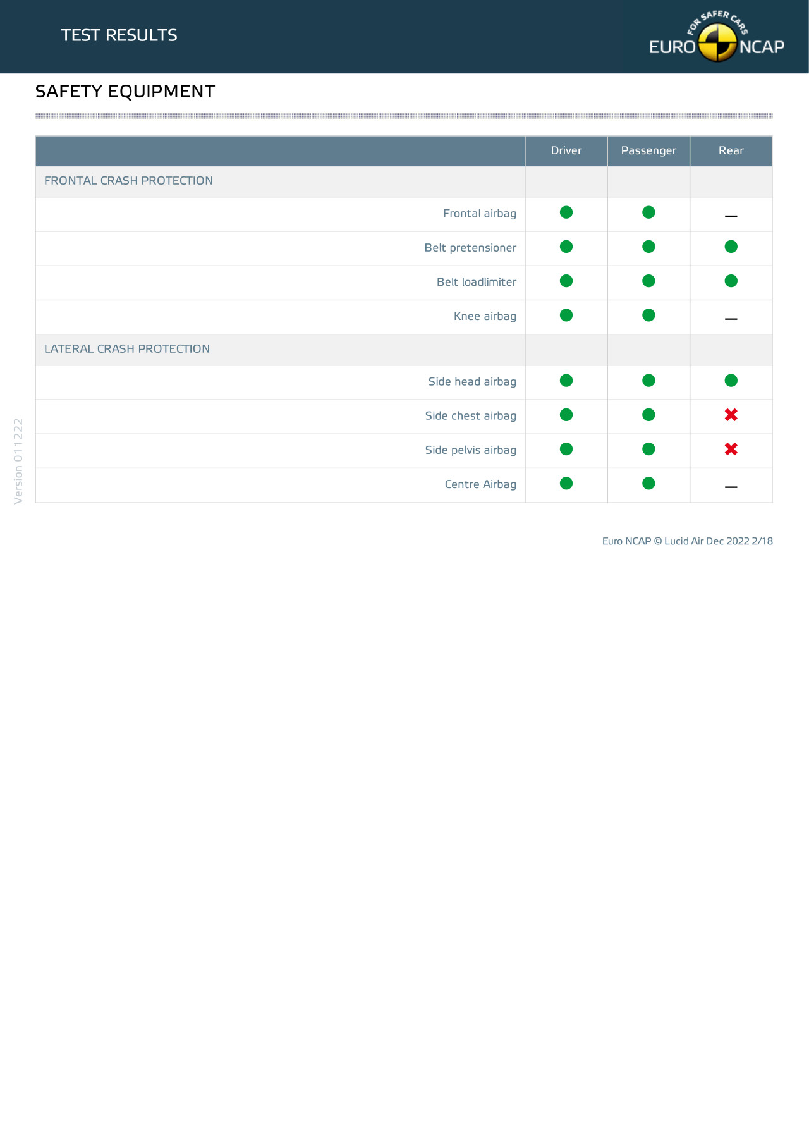809x1145 pixels.
Task: Click the rear belt pretensioner green dot
Action: point(731,247)
